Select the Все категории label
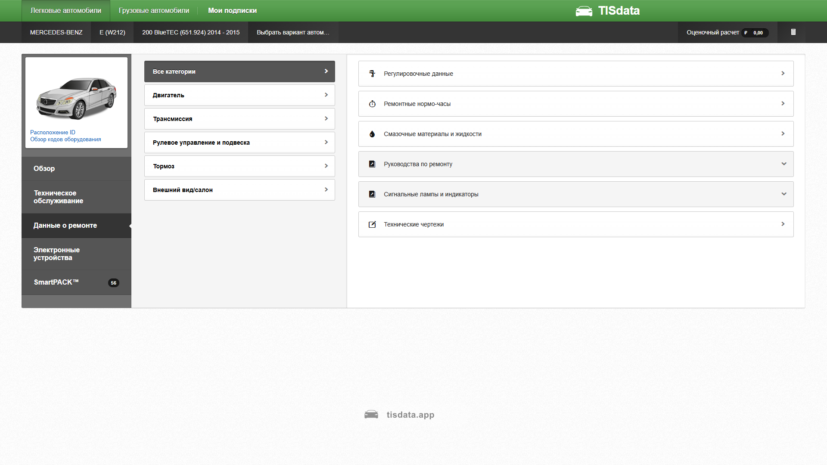The height and width of the screenshot is (465, 827). pos(174,71)
